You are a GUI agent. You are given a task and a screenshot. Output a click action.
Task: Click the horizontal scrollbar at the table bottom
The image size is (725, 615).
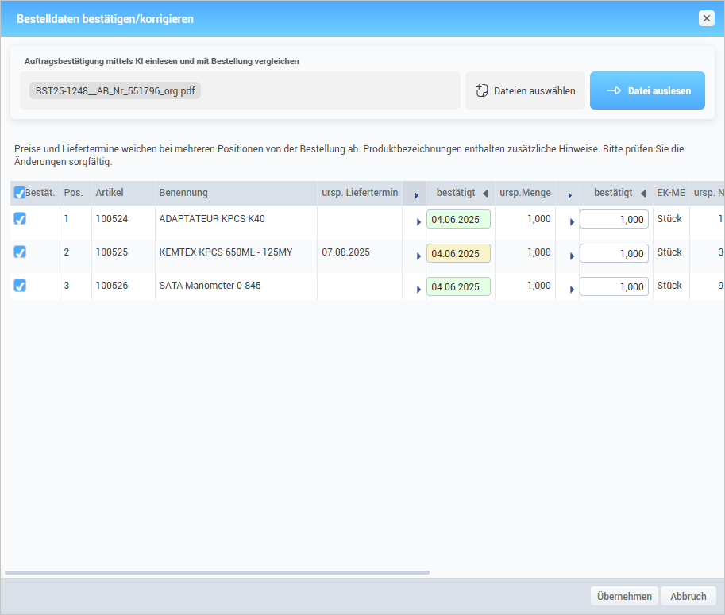(217, 572)
